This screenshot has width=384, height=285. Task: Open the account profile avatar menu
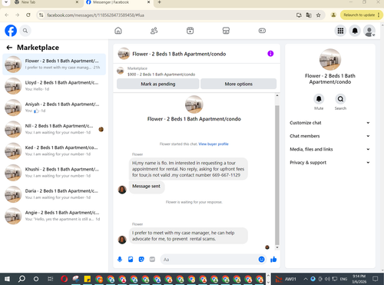point(369,31)
